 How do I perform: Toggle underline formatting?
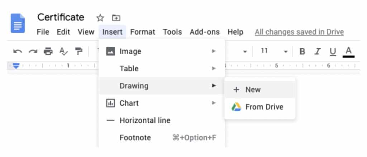coord(333,51)
